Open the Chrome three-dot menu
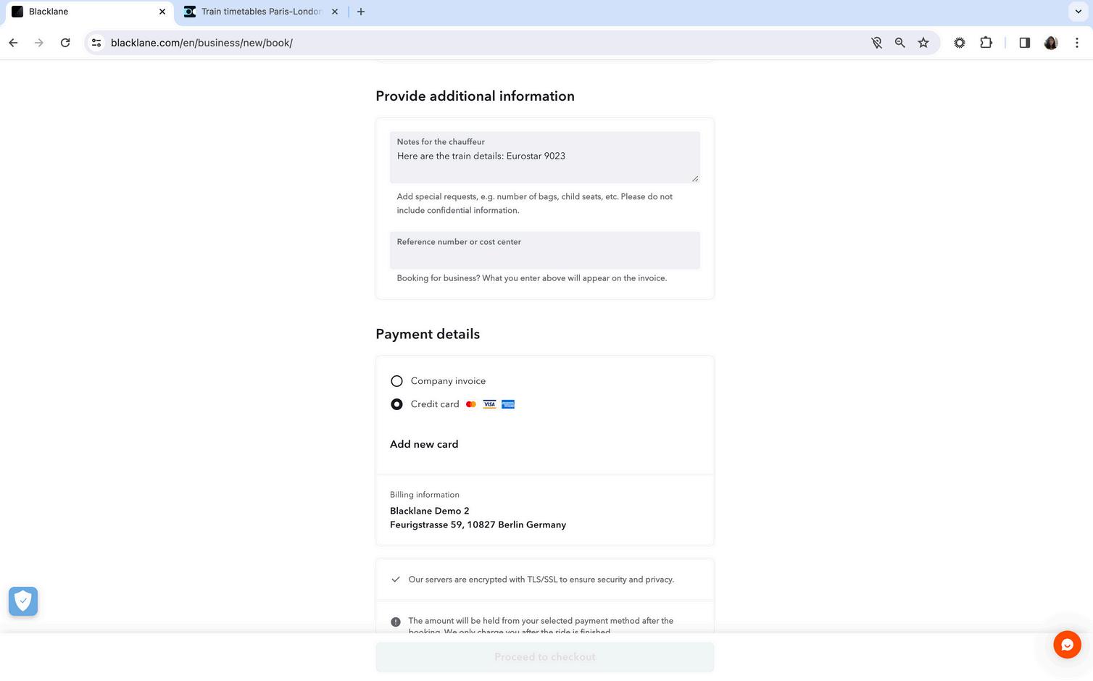This screenshot has width=1093, height=681. pos(1077,43)
